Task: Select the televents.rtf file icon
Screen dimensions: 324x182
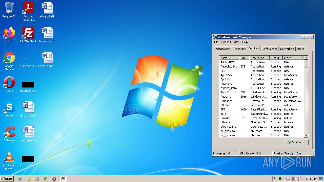Action: (47, 35)
